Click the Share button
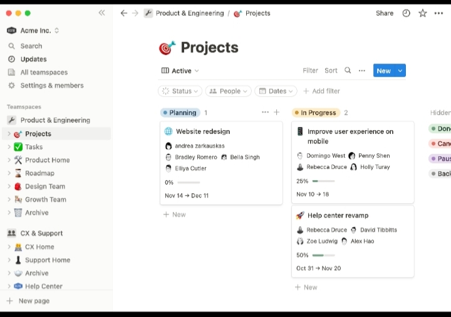 click(x=385, y=13)
